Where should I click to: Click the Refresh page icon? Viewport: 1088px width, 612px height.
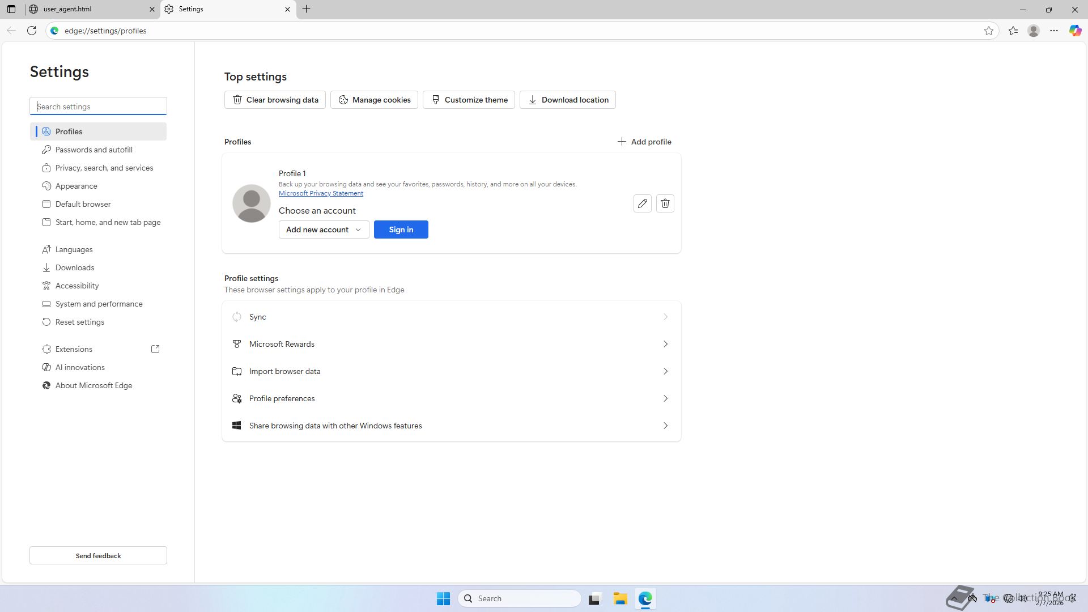tap(32, 31)
